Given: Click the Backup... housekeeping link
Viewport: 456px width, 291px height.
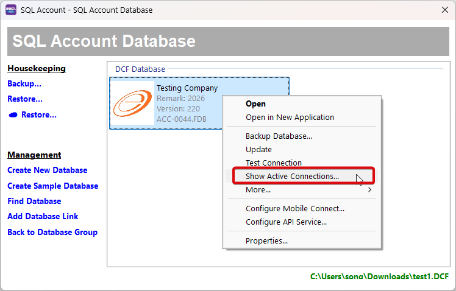Looking at the screenshot, I should coord(24,84).
